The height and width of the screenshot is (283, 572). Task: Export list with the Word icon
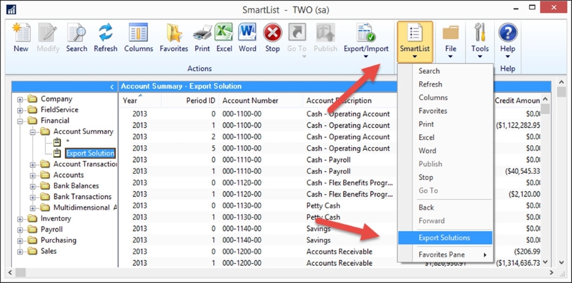pyautogui.click(x=247, y=33)
